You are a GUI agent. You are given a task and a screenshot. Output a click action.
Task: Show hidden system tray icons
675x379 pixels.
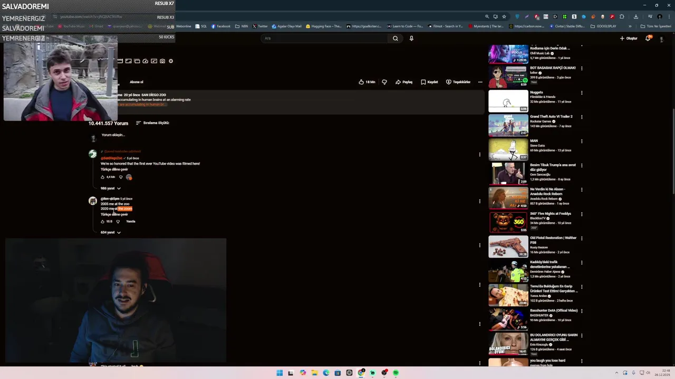point(617,373)
